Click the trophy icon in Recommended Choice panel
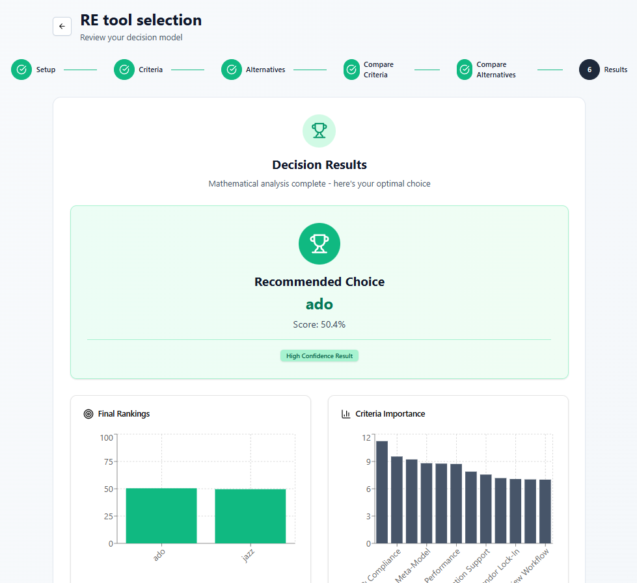Screen dimensions: 637x583 pyautogui.click(x=319, y=244)
